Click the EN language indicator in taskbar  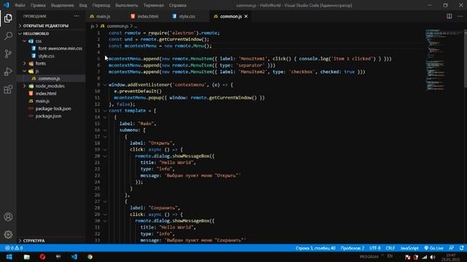coord(390,256)
